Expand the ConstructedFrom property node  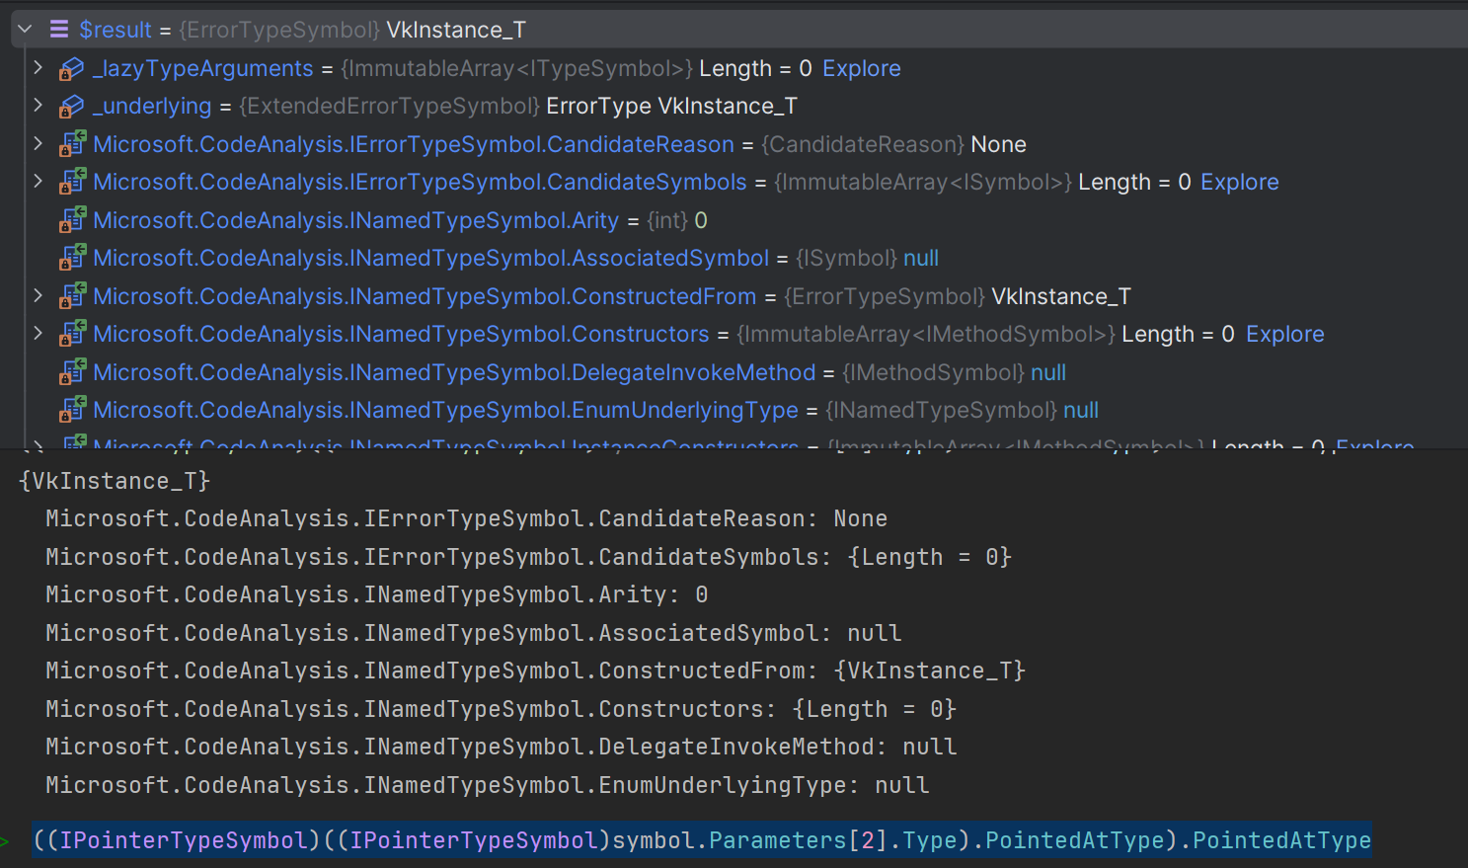(38, 296)
